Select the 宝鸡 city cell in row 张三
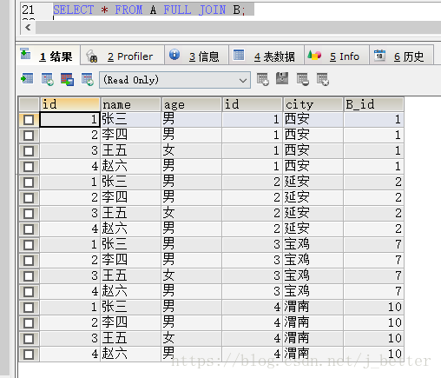Screen dimensions: 441x378 pyautogui.click(x=313, y=244)
